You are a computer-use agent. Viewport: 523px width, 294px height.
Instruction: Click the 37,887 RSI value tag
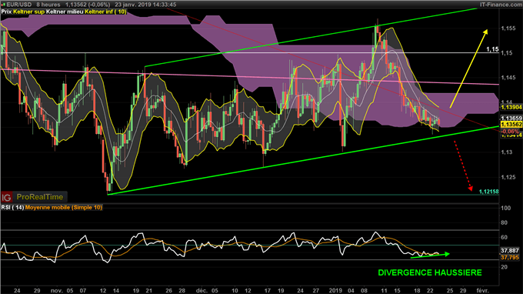coord(510,251)
